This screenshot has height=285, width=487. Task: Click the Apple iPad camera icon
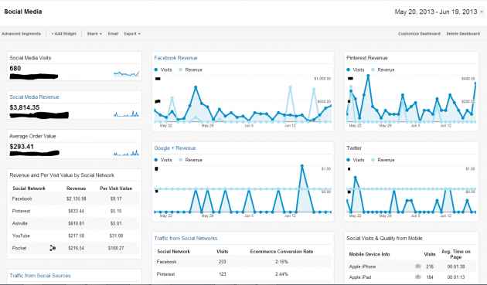[x=417, y=277]
